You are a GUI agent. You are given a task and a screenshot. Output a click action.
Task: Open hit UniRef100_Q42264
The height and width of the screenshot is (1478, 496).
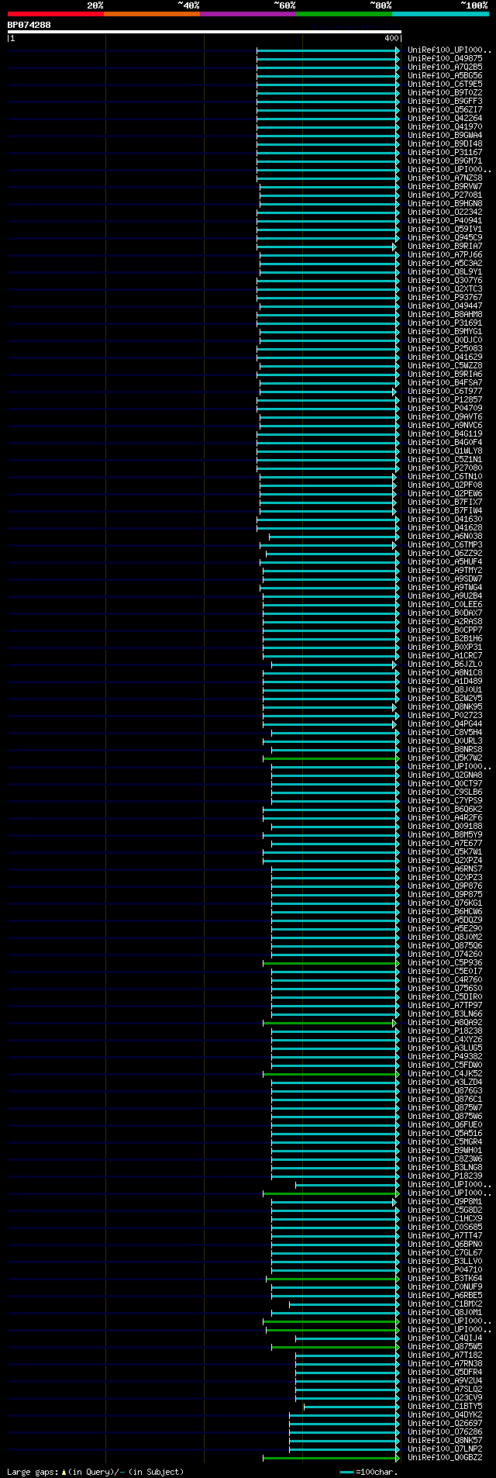(445, 118)
